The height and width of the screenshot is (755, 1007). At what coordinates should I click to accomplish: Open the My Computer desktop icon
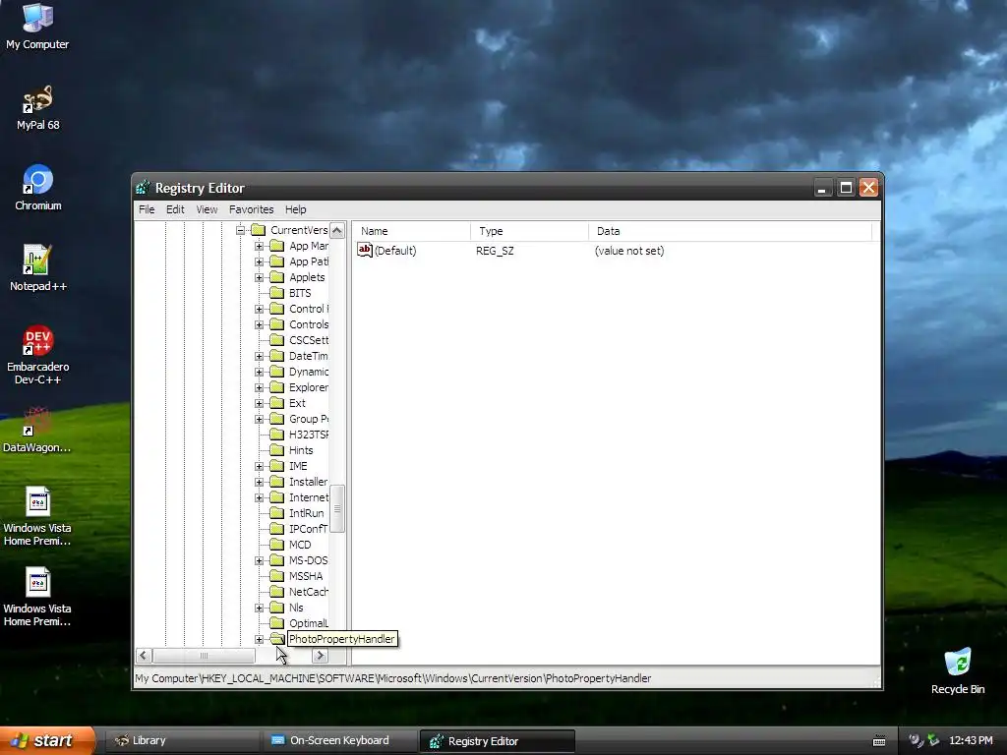37,18
